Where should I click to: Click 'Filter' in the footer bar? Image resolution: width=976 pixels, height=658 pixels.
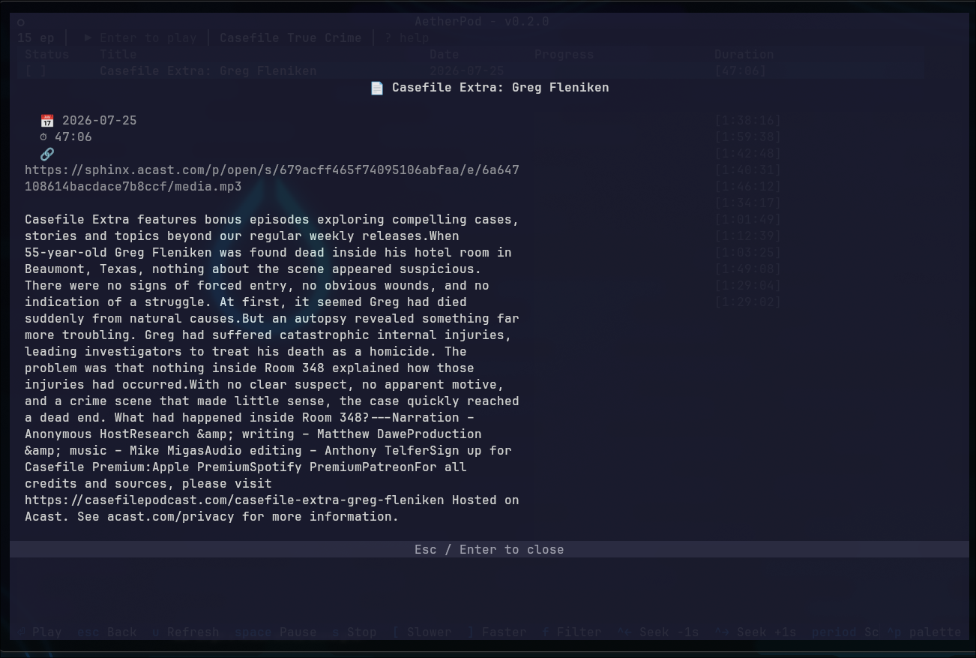pyautogui.click(x=579, y=632)
